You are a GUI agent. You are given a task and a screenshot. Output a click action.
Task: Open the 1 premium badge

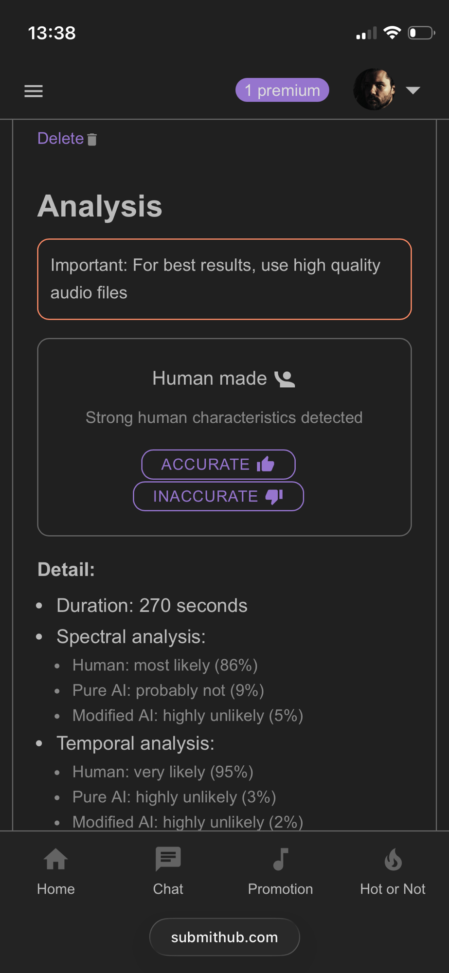coord(282,90)
